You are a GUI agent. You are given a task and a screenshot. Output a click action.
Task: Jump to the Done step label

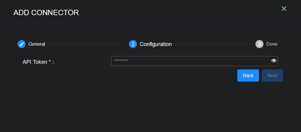pyautogui.click(x=272, y=44)
